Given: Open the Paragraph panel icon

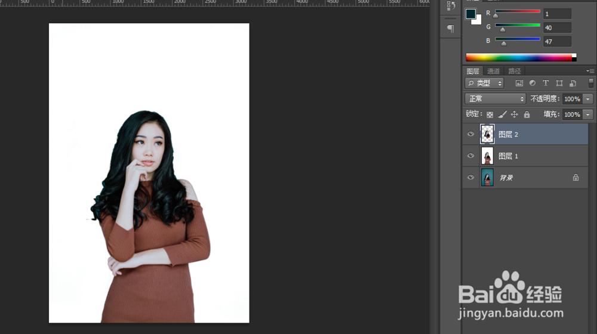Looking at the screenshot, I should coord(451,29).
